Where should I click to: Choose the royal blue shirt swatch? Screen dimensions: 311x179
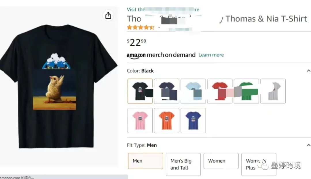[193, 120]
